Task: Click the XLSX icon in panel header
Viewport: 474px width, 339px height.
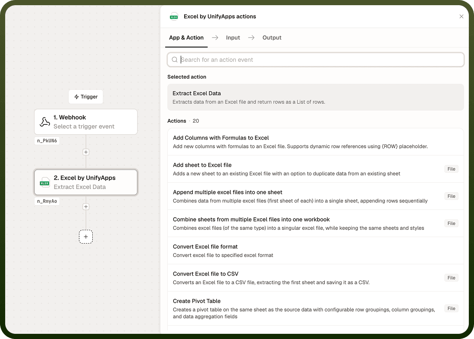Action: tap(174, 17)
